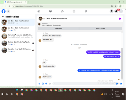Click the Facebook logo
Image resolution: width=126 pixels, height=100 pixels.
coord(4,11)
